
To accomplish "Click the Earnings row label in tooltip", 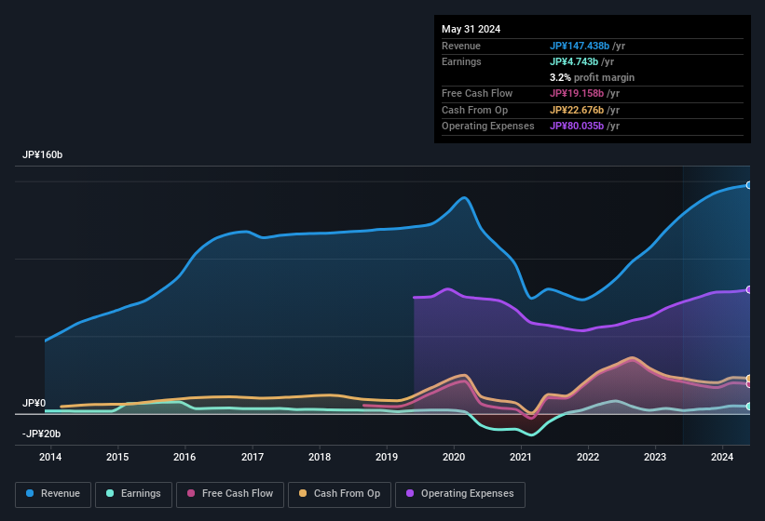I will (461, 61).
